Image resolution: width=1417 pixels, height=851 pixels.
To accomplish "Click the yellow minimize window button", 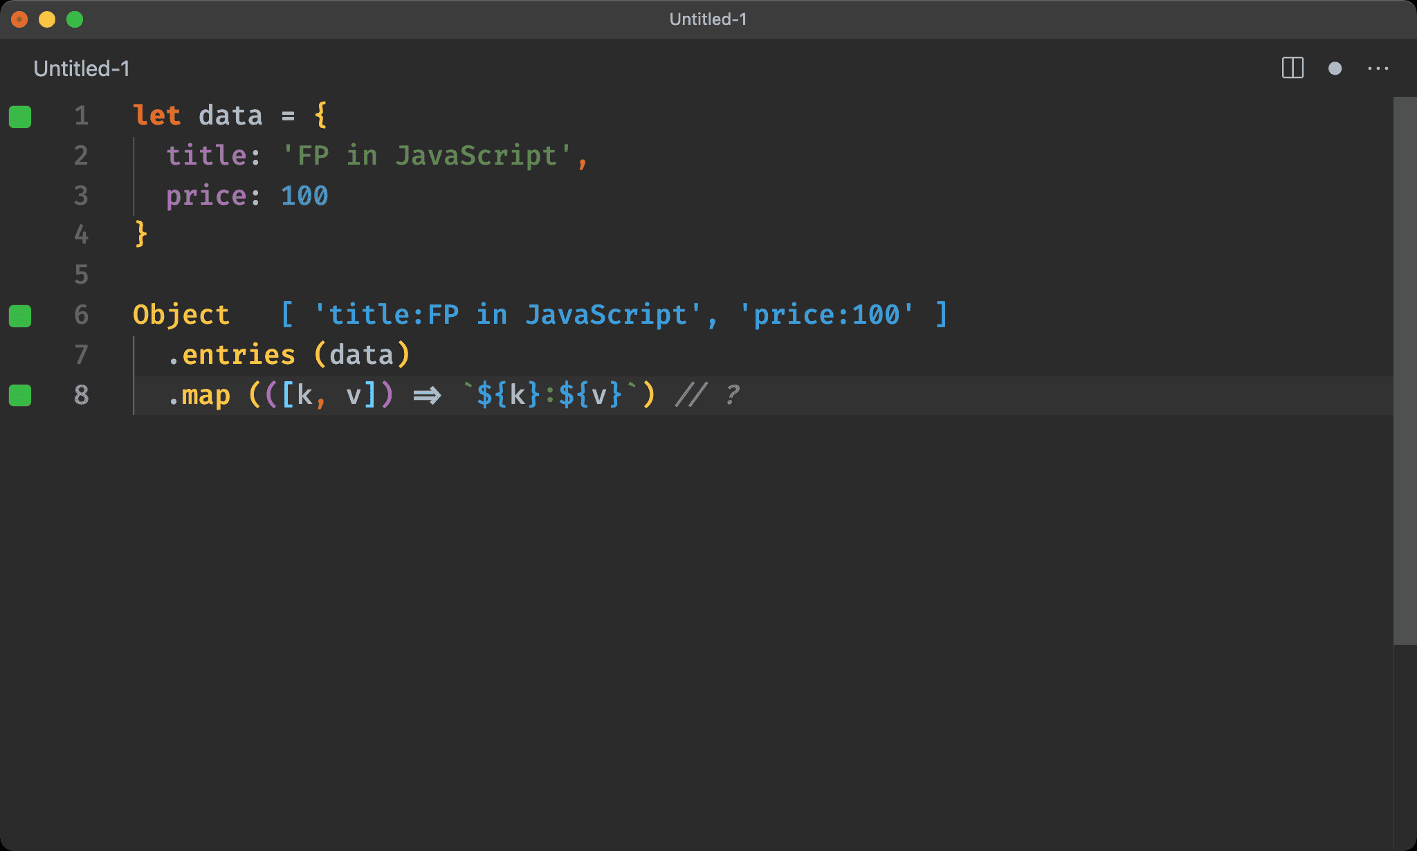I will (47, 19).
